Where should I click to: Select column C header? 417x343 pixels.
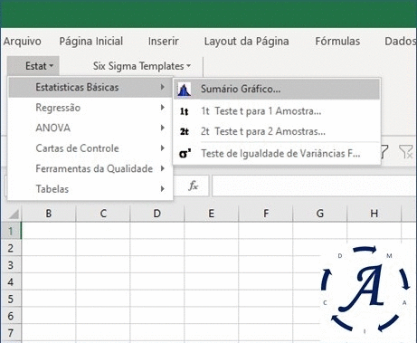pyautogui.click(x=103, y=214)
